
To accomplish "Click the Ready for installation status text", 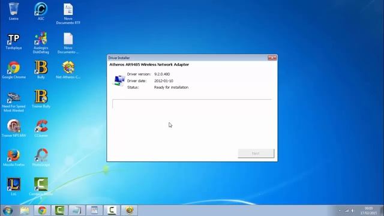I will click(171, 88).
